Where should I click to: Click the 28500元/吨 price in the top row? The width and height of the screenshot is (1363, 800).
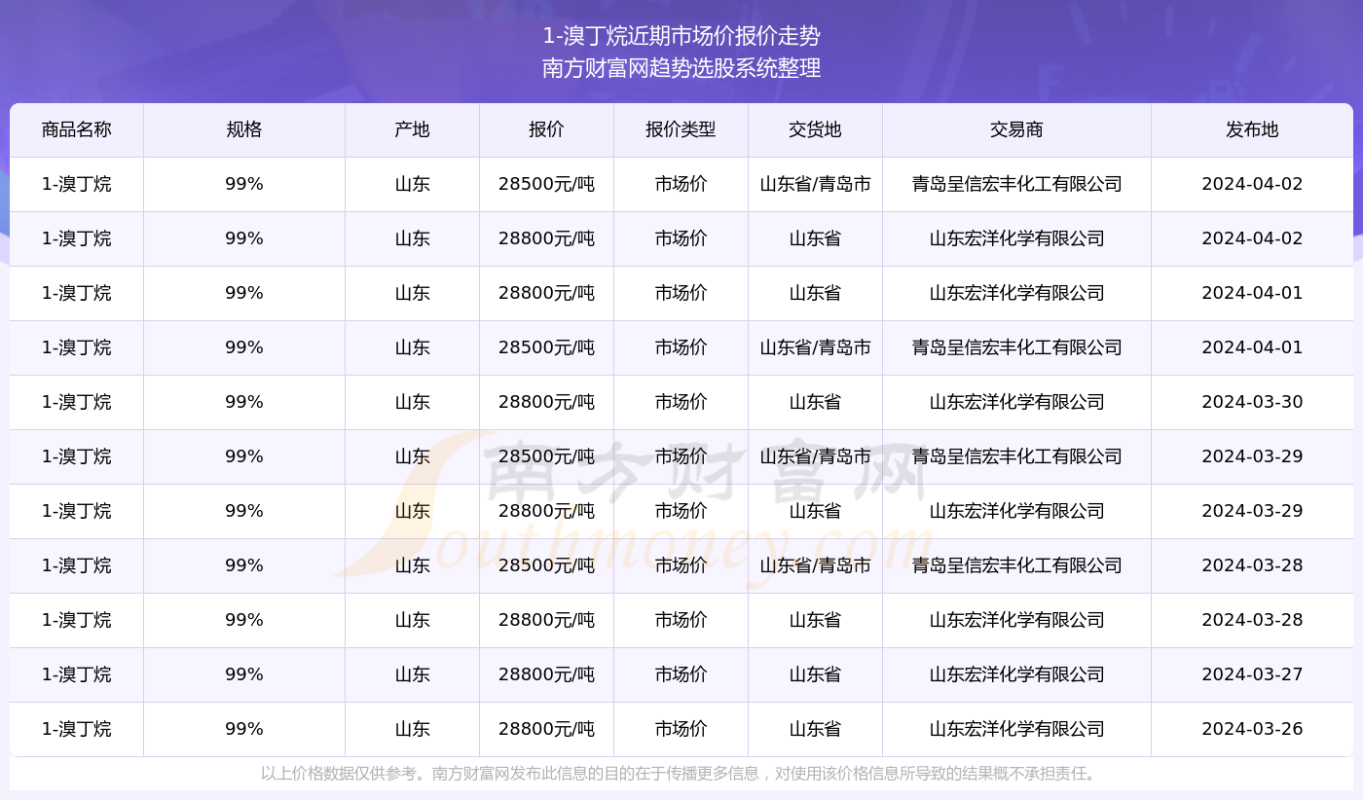[x=545, y=184]
